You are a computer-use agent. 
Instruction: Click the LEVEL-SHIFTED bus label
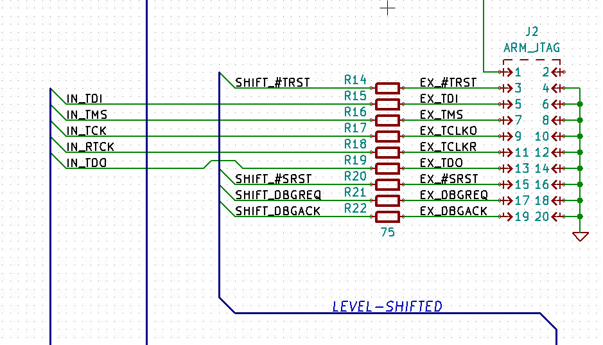[387, 306]
